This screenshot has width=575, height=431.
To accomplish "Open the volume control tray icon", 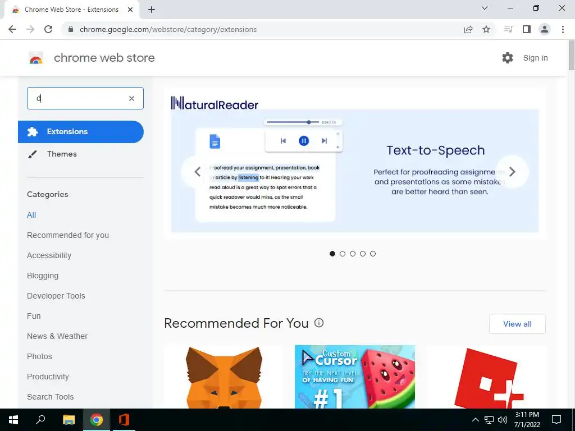I will [503, 420].
